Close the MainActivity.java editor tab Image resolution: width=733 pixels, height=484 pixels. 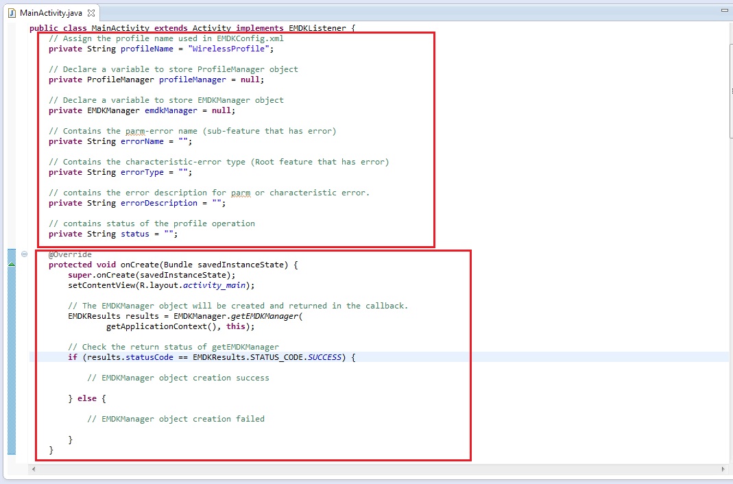(x=92, y=12)
